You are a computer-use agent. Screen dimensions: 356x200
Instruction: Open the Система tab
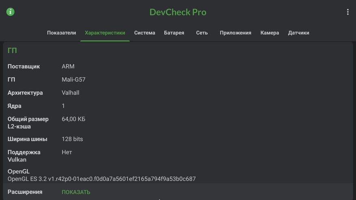pos(145,33)
